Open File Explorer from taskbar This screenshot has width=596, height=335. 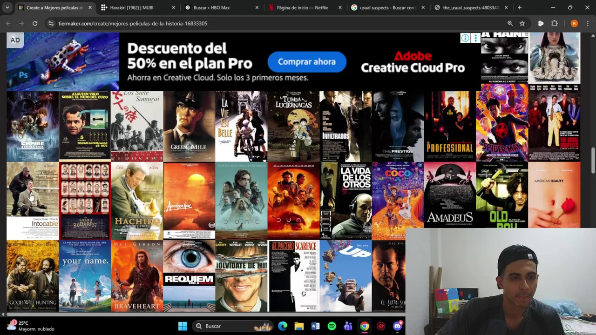[x=299, y=326]
